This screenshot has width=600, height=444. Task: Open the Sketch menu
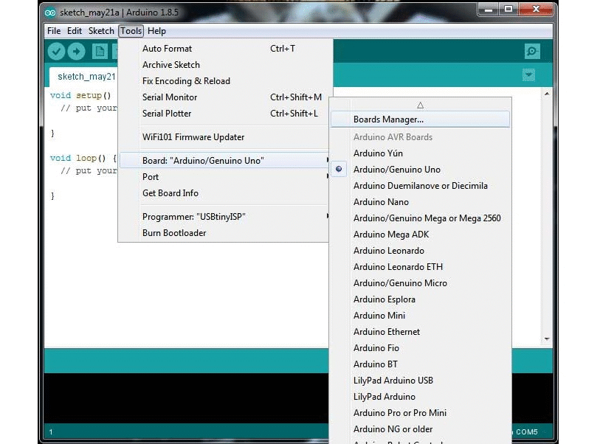(x=101, y=31)
